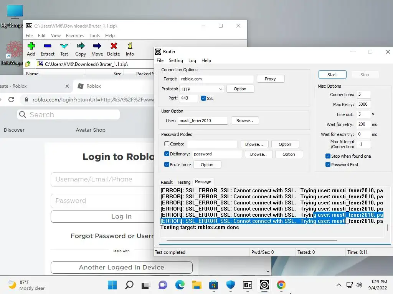393x294 pixels.
Task: Open the Bruter Log menu
Action: click(x=192, y=60)
